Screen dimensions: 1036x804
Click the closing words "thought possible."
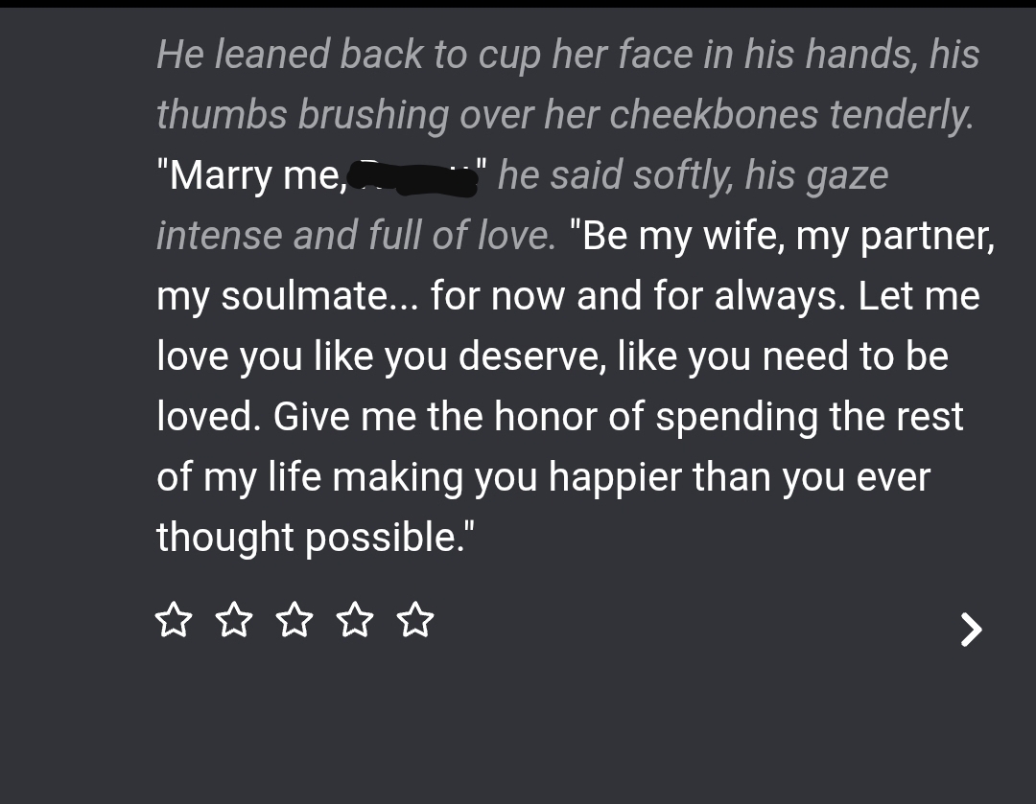(x=316, y=538)
